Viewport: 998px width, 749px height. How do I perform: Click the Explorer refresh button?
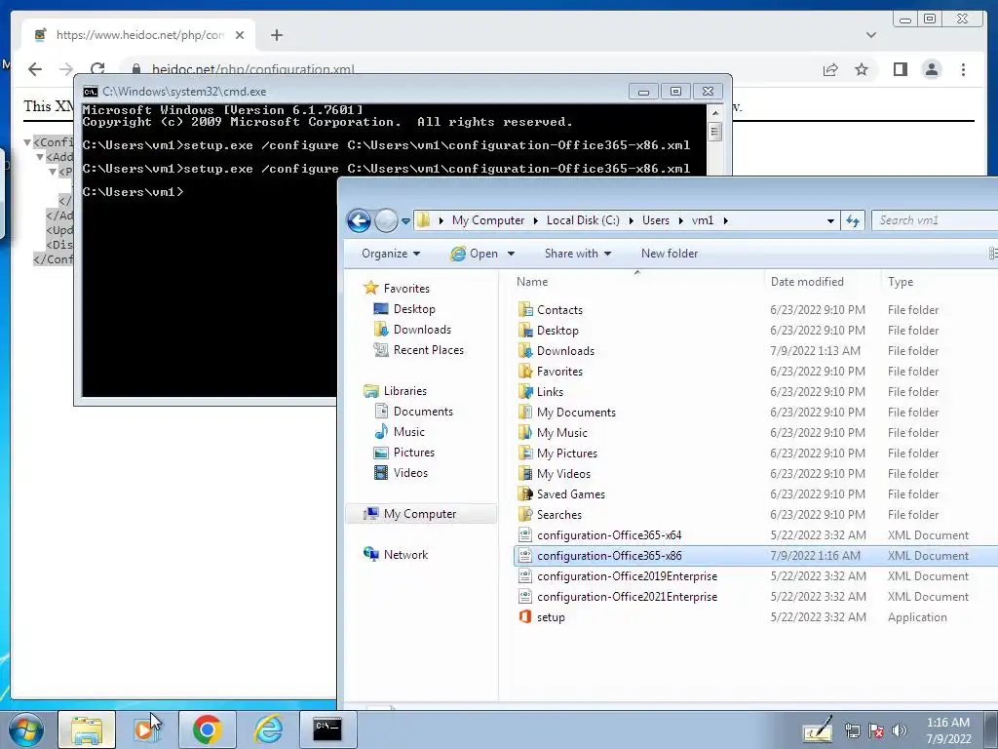[x=853, y=220]
